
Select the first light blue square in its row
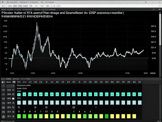[x=19, y=103]
